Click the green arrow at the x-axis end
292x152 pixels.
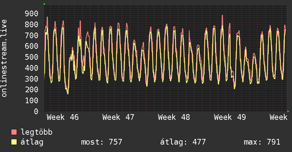point(288,111)
